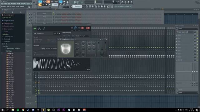
Task: Click the microphone icon in top right panel
Action: pos(128,2)
